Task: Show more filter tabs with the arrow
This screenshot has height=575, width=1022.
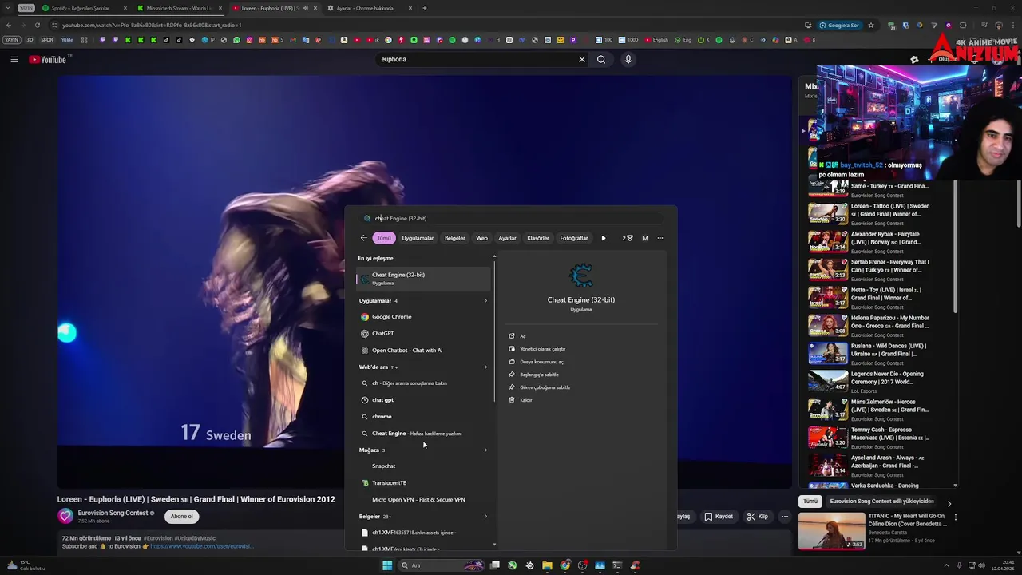Action: tap(603, 238)
